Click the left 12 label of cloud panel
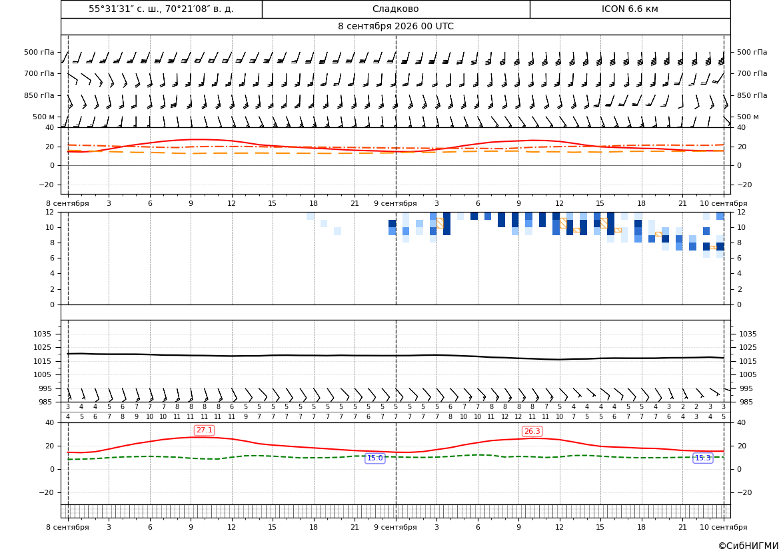Image resolution: width=779 pixels, height=551 pixels. click(x=49, y=212)
